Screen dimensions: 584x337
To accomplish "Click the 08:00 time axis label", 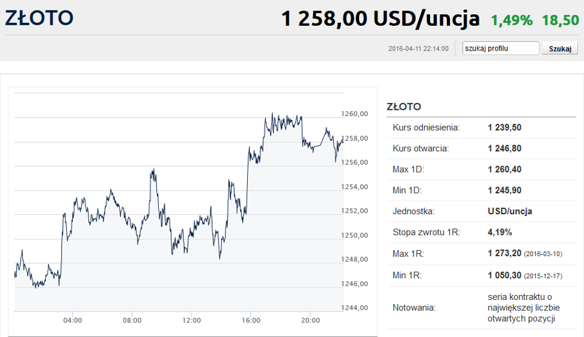I will tap(132, 320).
